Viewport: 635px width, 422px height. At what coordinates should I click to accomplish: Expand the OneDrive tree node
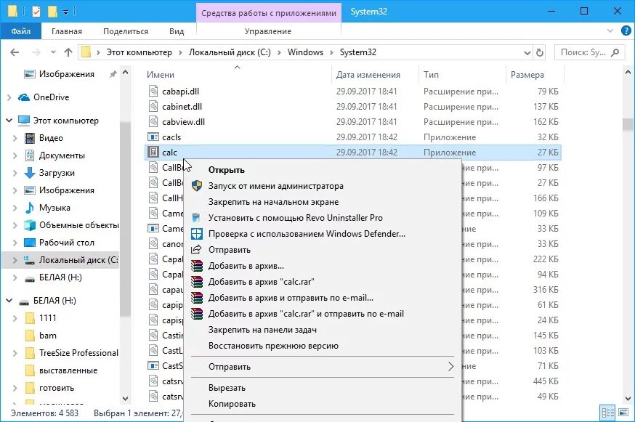click(x=9, y=97)
